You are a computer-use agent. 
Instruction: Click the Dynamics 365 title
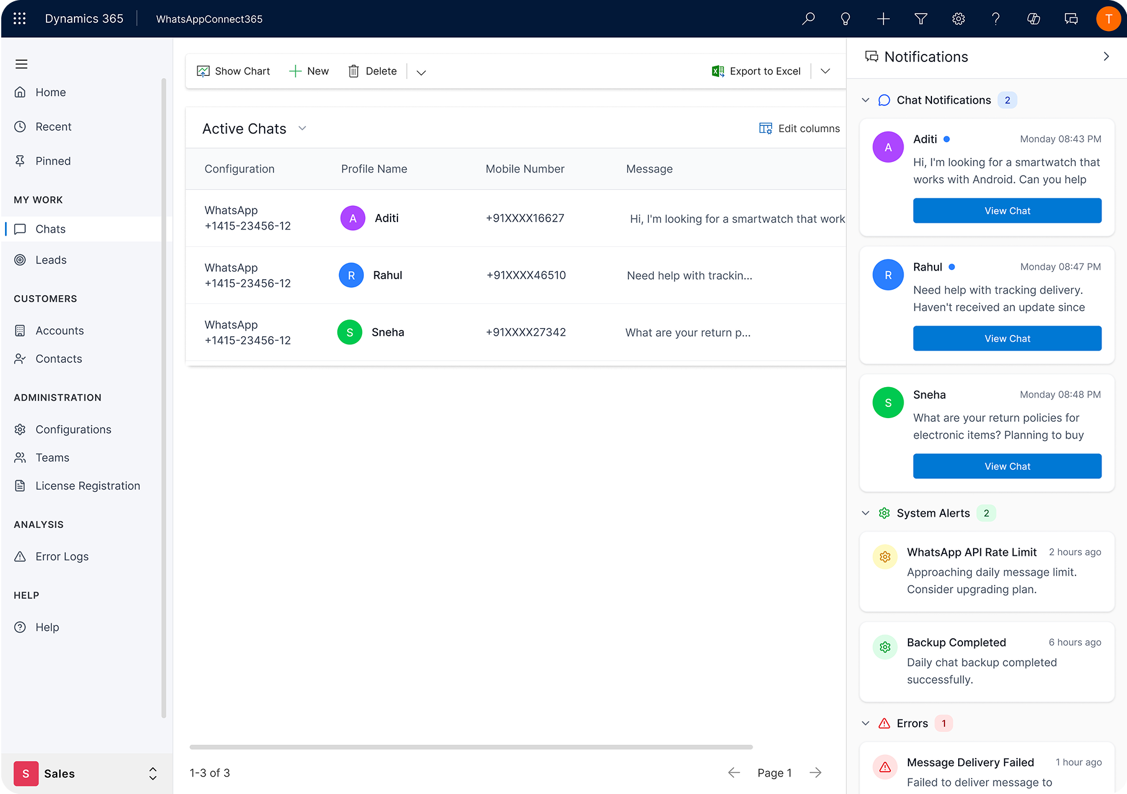pyautogui.click(x=84, y=19)
